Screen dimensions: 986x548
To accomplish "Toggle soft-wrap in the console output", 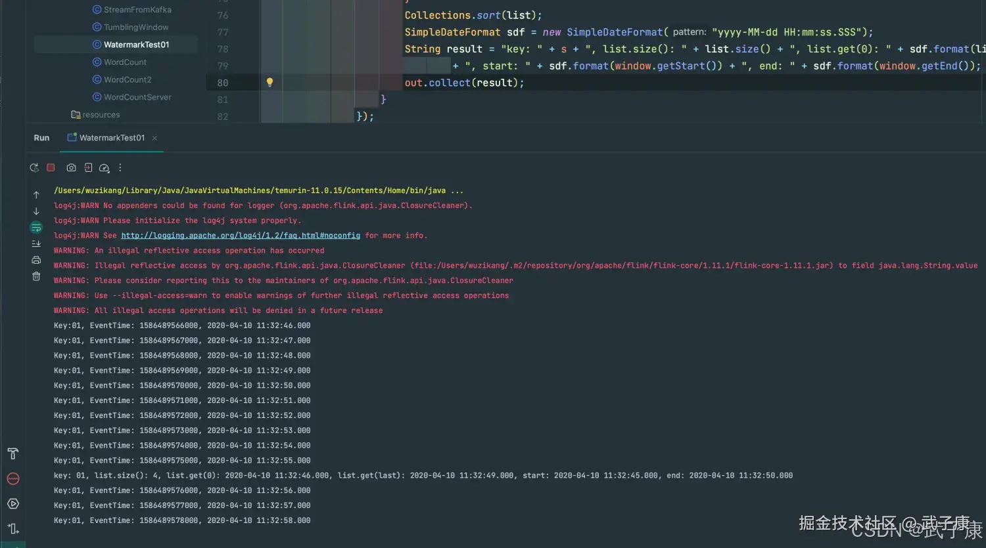I will [36, 228].
